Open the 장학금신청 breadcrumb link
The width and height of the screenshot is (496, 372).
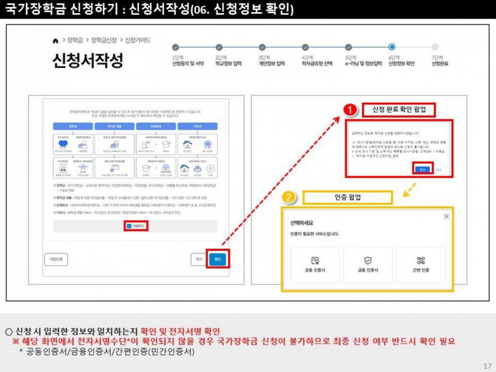pos(104,41)
